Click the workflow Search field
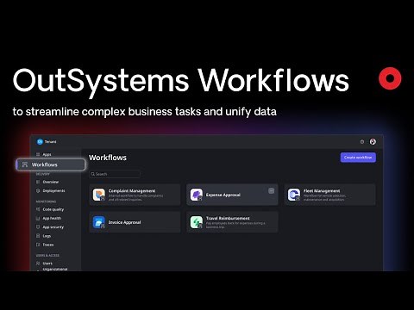Screen dimensions: 414x310 tap(115, 174)
